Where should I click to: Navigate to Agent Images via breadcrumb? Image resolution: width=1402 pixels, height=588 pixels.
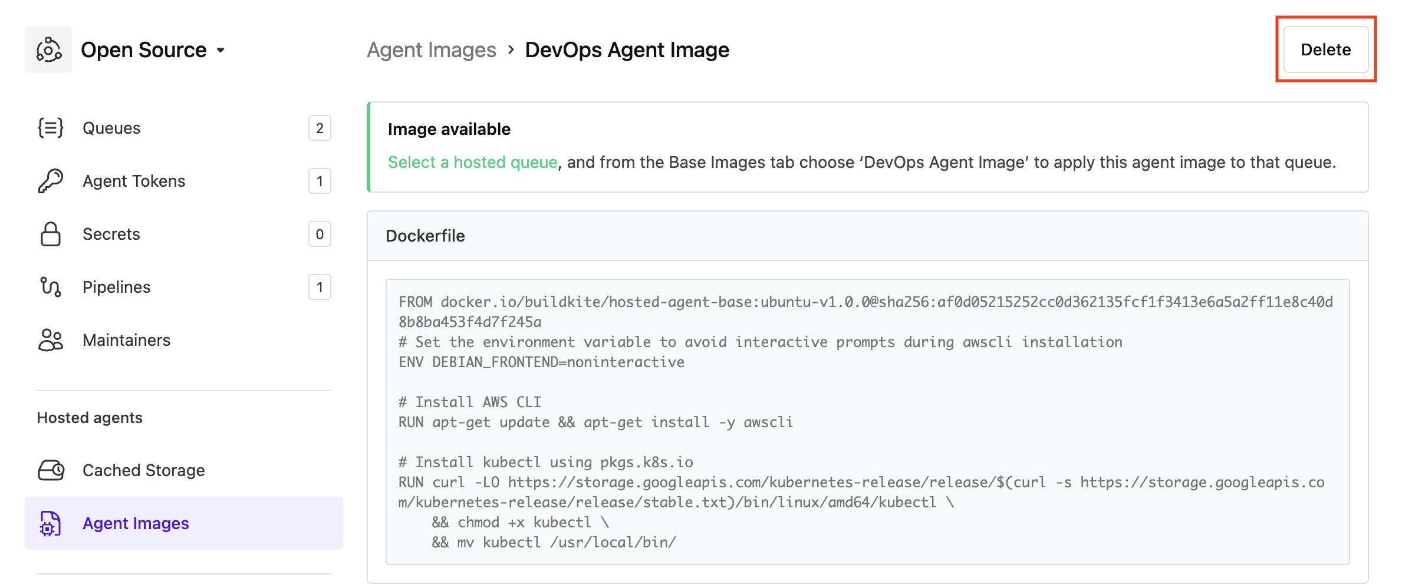[x=431, y=50]
